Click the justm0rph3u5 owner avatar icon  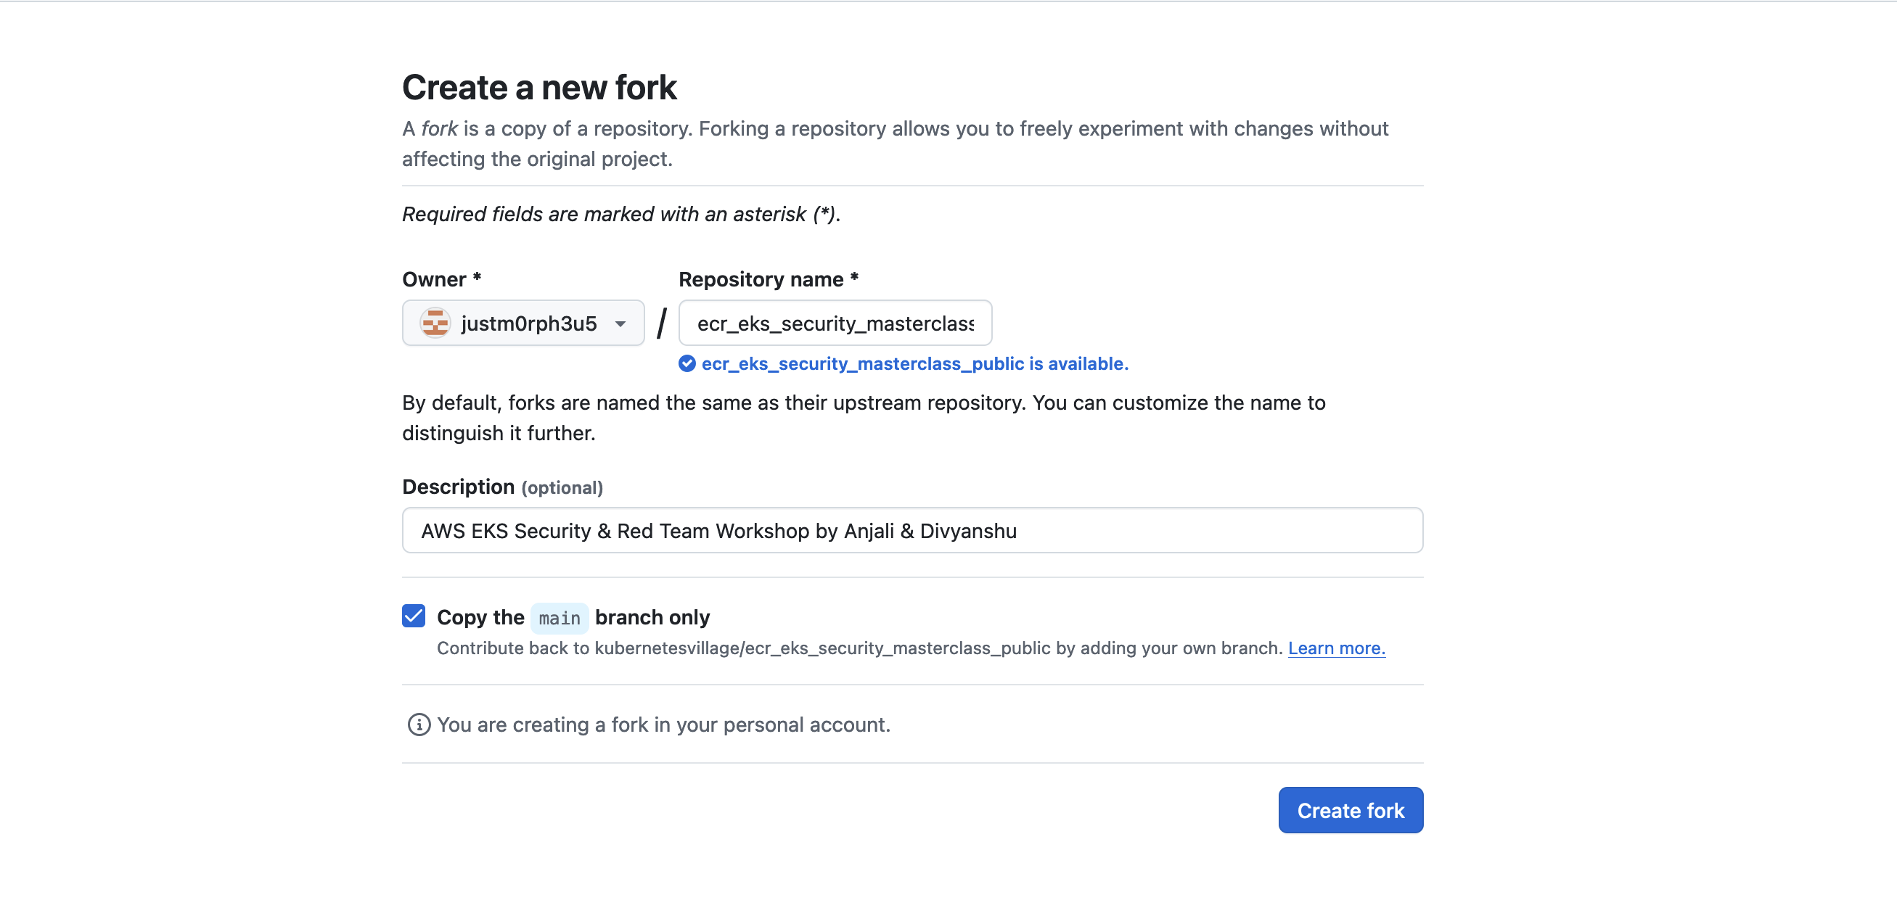tap(435, 323)
